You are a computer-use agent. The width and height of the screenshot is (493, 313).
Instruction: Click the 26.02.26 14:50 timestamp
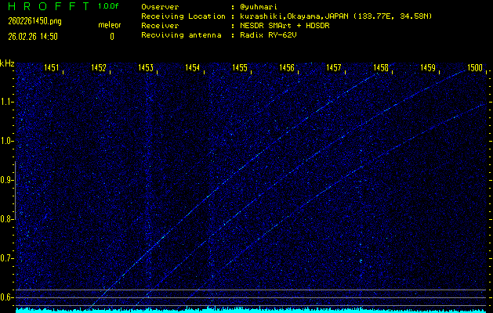tap(31, 36)
